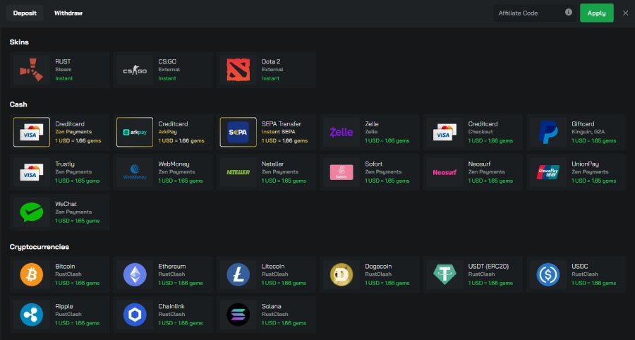Viewport: 635px width, 340px height.
Task: Click the Cash section heading
Action: click(18, 104)
